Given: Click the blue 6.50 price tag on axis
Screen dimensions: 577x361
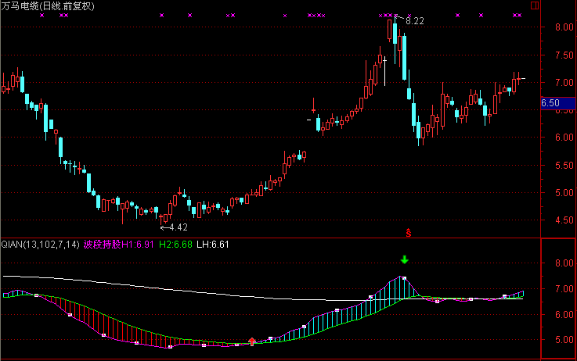Looking at the screenshot, I should coord(550,102).
